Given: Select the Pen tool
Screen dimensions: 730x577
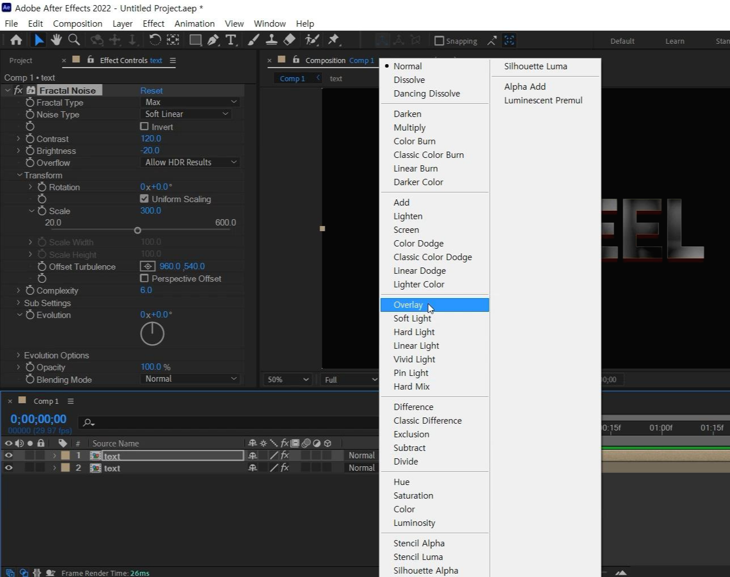Looking at the screenshot, I should coord(213,40).
